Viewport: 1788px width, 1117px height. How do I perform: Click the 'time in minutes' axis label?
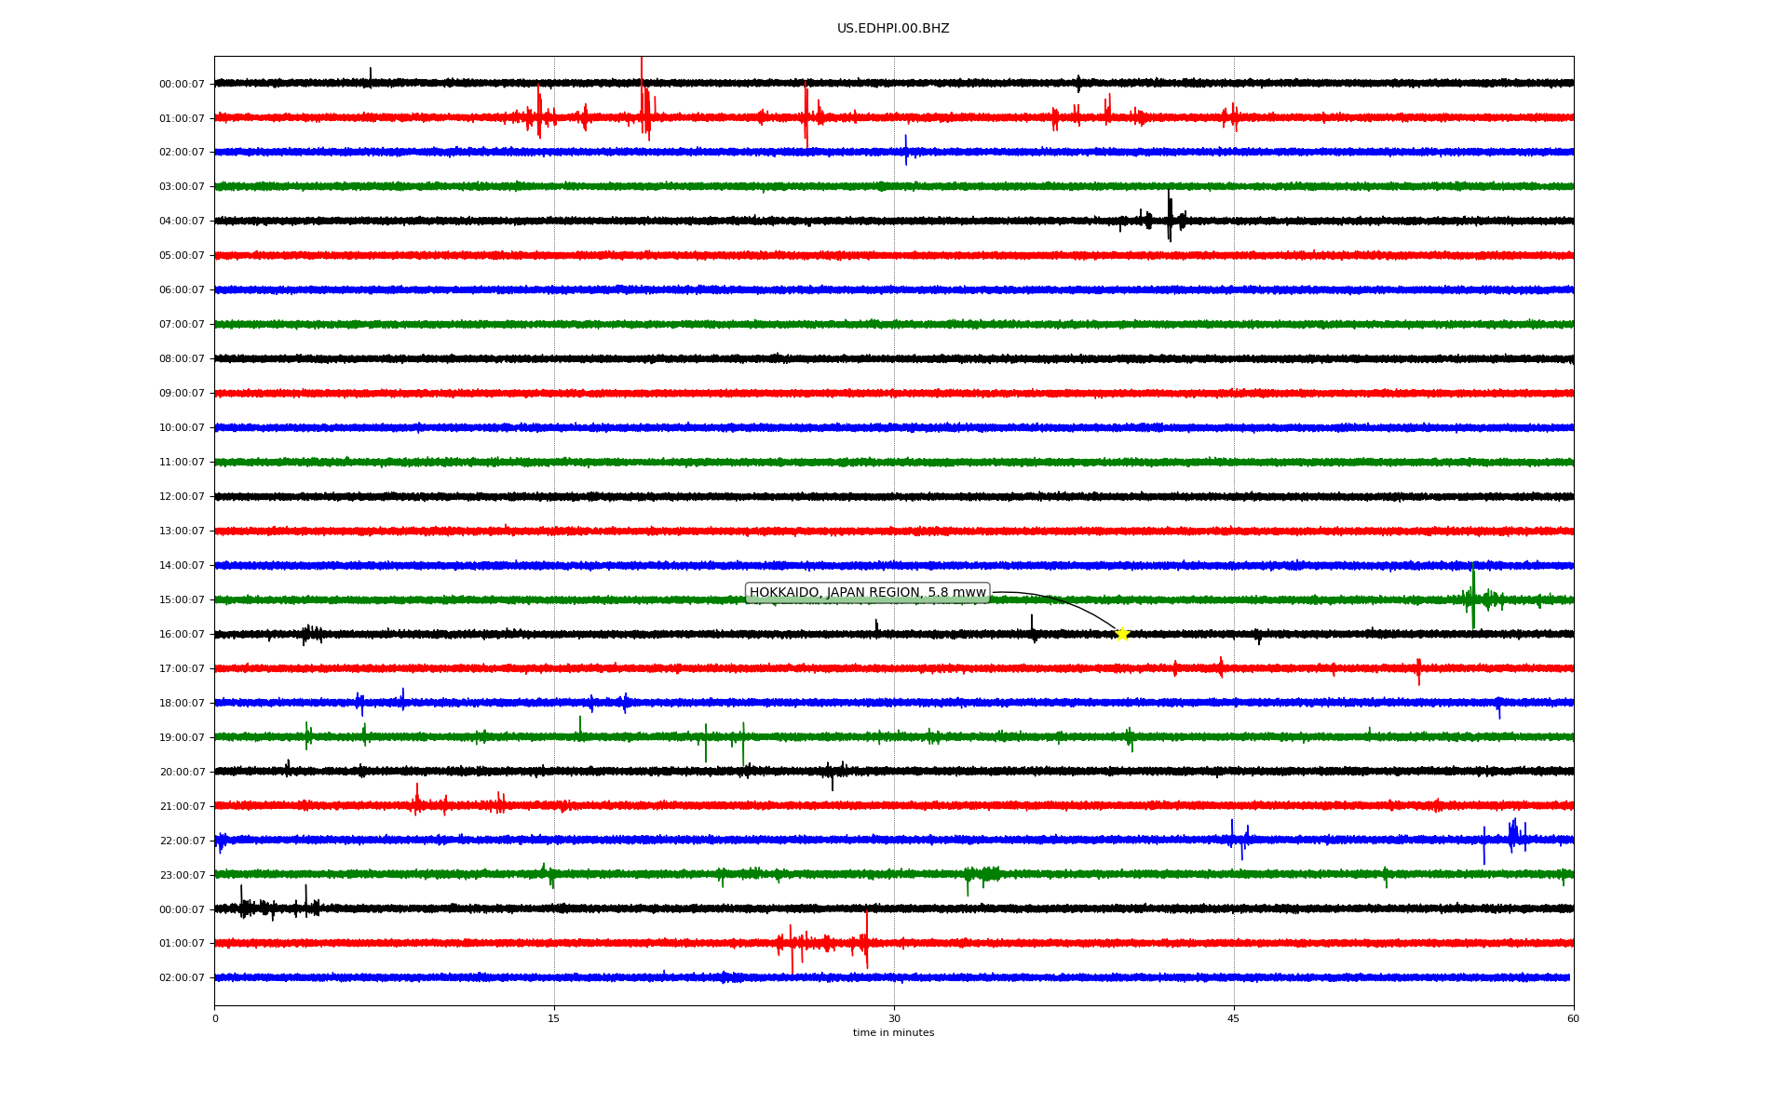(893, 1033)
